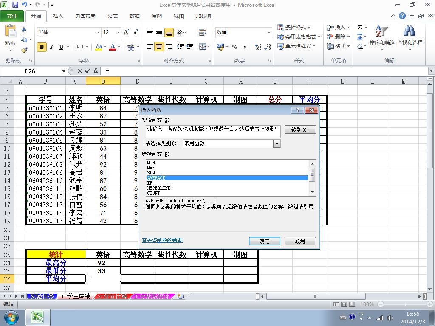
Task: Toggle Italic formatting
Action: tap(51, 47)
